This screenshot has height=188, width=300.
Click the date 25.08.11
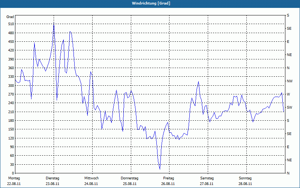pyautogui.click(x=130, y=184)
